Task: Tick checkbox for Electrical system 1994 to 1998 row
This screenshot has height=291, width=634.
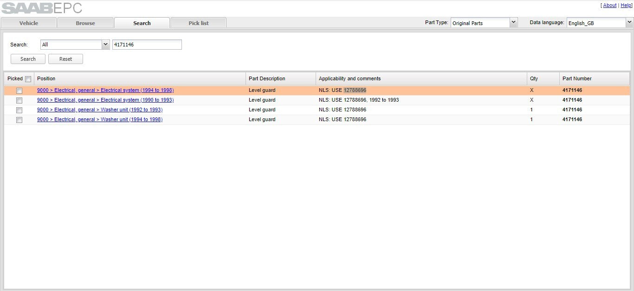Action: click(x=19, y=91)
